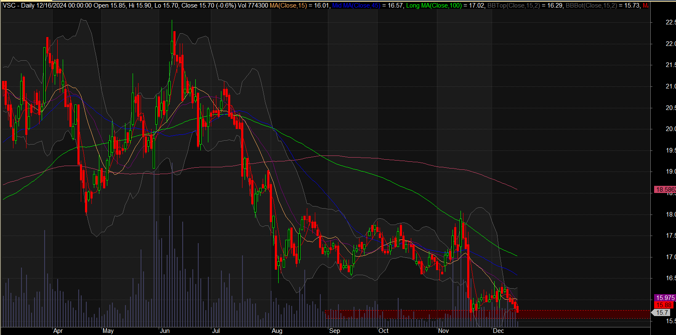This screenshot has width=676, height=335.
Task: Click the 'Vol 774300' volume readout
Action: pyautogui.click(x=253, y=5)
